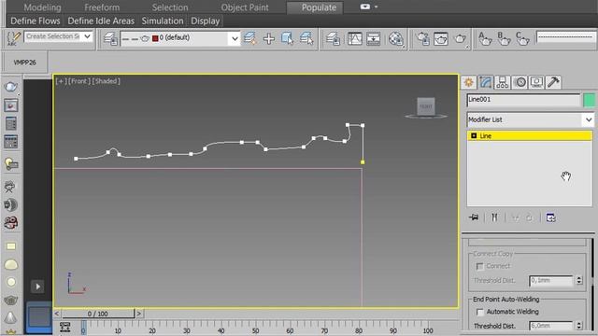
Task: Click the 0,1mm Threshold Dist. field
Action: 551,281
